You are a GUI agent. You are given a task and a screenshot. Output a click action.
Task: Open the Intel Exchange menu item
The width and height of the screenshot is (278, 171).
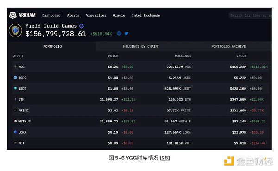(x=146, y=15)
